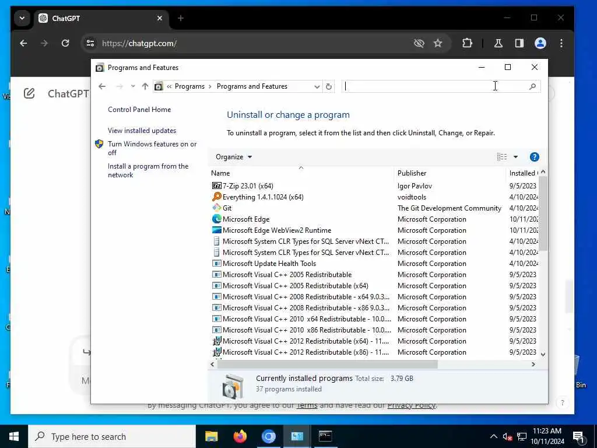Open File Explorer from the taskbar
This screenshot has height=448, width=597.
(211, 436)
